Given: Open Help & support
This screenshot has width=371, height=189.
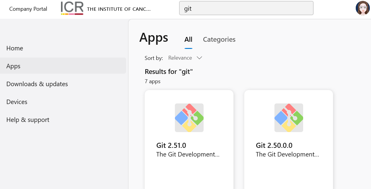Looking at the screenshot, I should pos(28,120).
